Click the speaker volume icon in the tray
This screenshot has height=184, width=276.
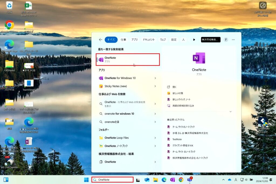coord(246,180)
